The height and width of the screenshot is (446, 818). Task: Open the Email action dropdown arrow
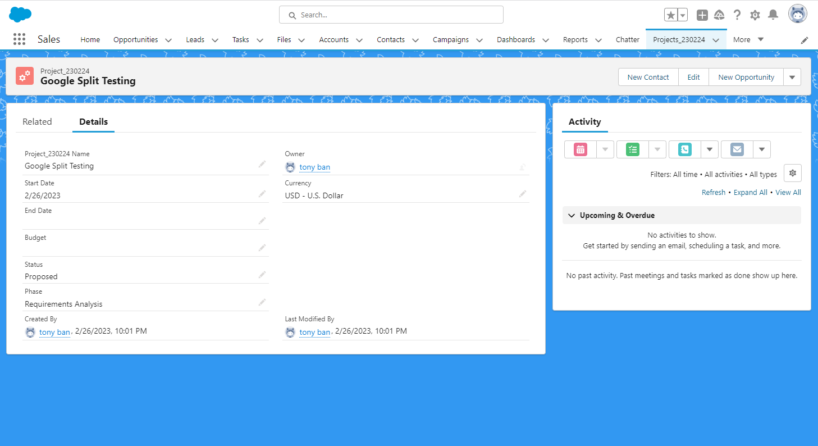coord(762,149)
